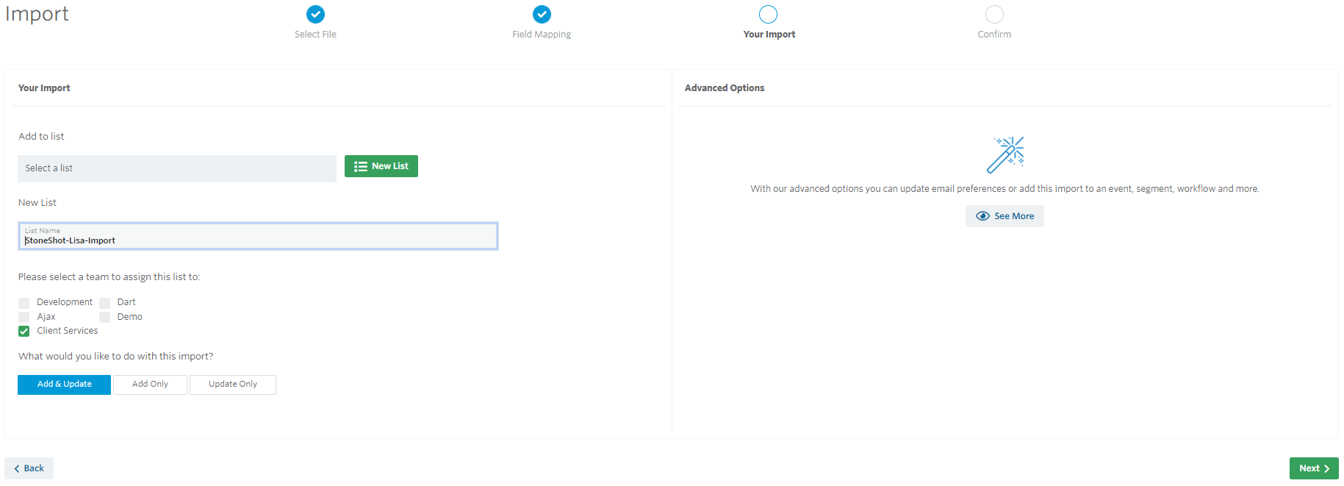Uncheck the Client Services team checkbox
The height and width of the screenshot is (486, 1344).
coord(24,331)
